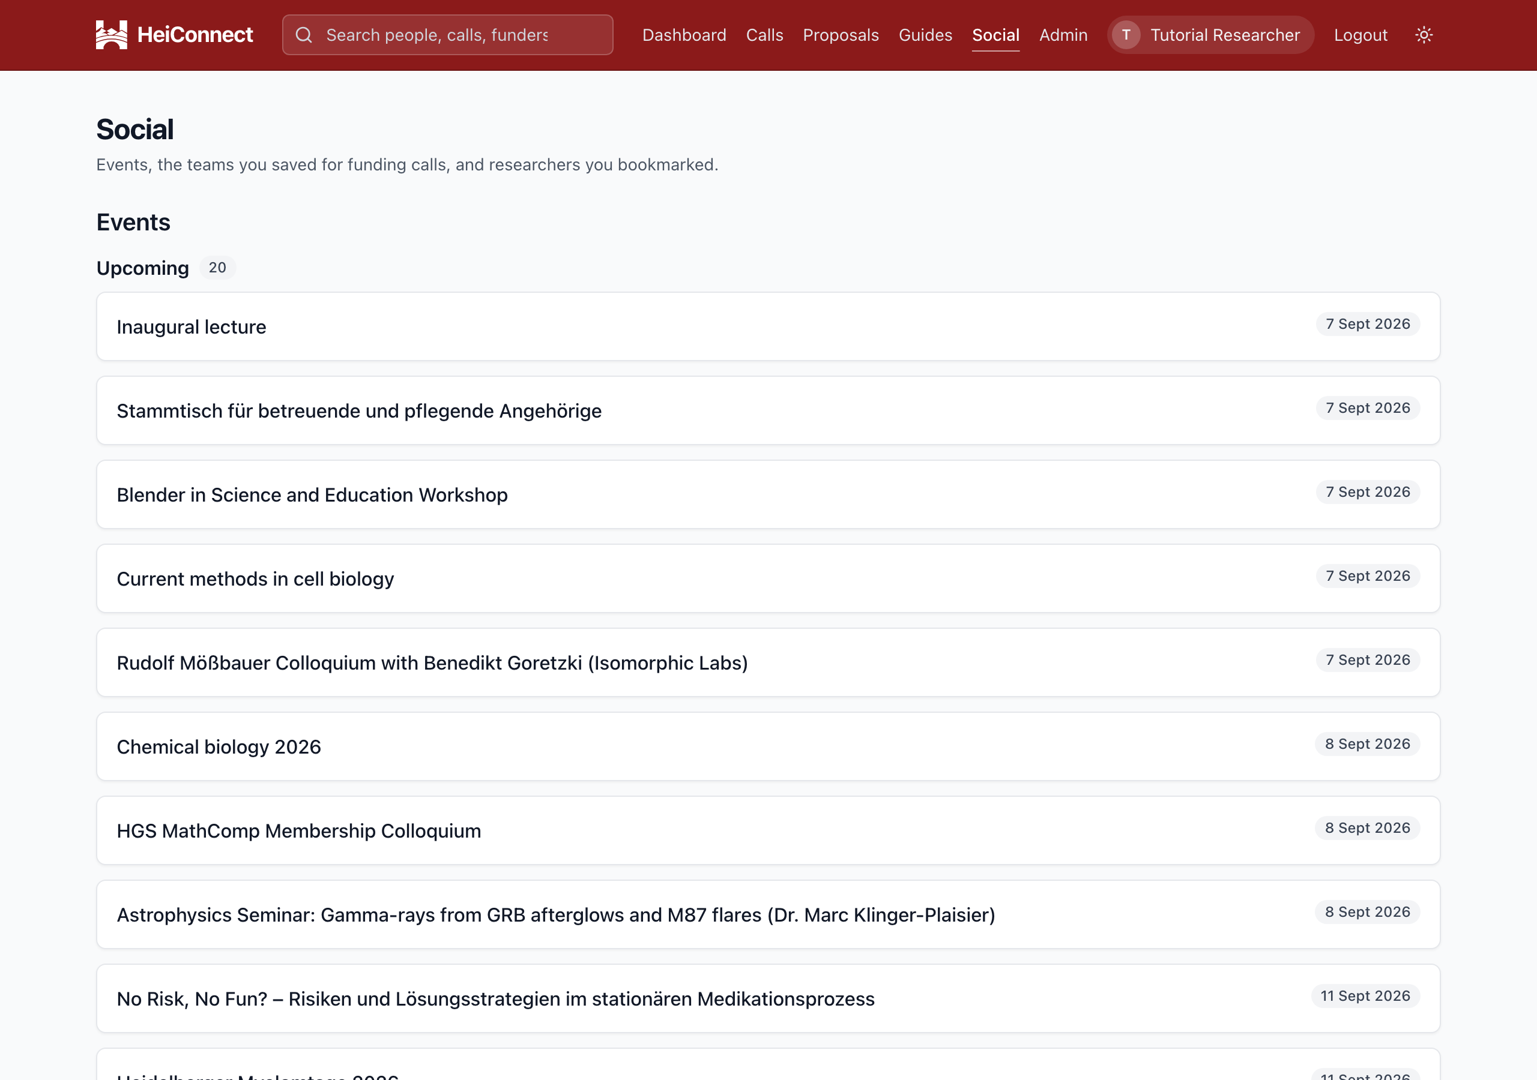This screenshot has height=1080, width=1537.
Task: Open the Admin nav item
Action: click(1063, 35)
